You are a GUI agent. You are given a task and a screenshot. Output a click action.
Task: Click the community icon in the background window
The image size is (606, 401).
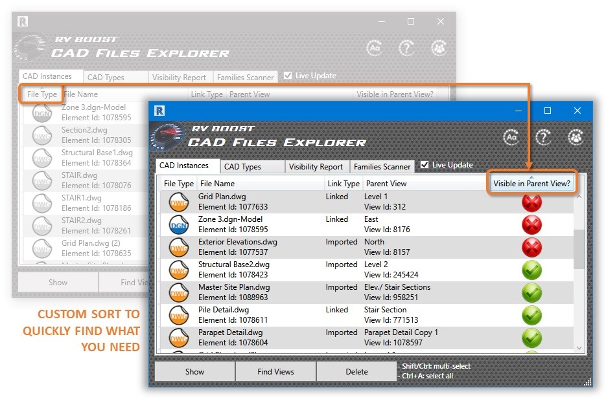[439, 49]
